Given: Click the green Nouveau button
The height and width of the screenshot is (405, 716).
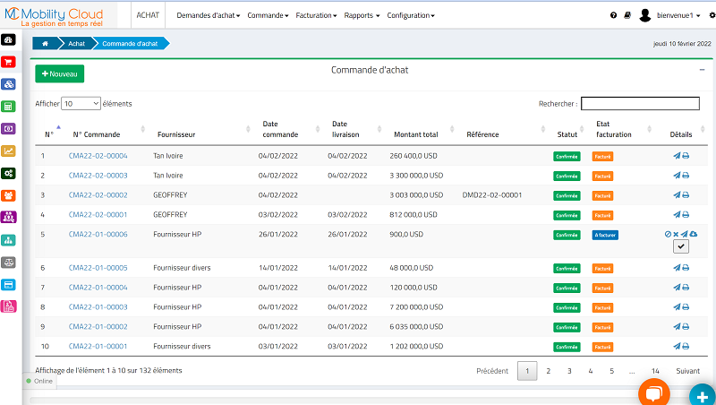Looking at the screenshot, I should click(59, 73).
